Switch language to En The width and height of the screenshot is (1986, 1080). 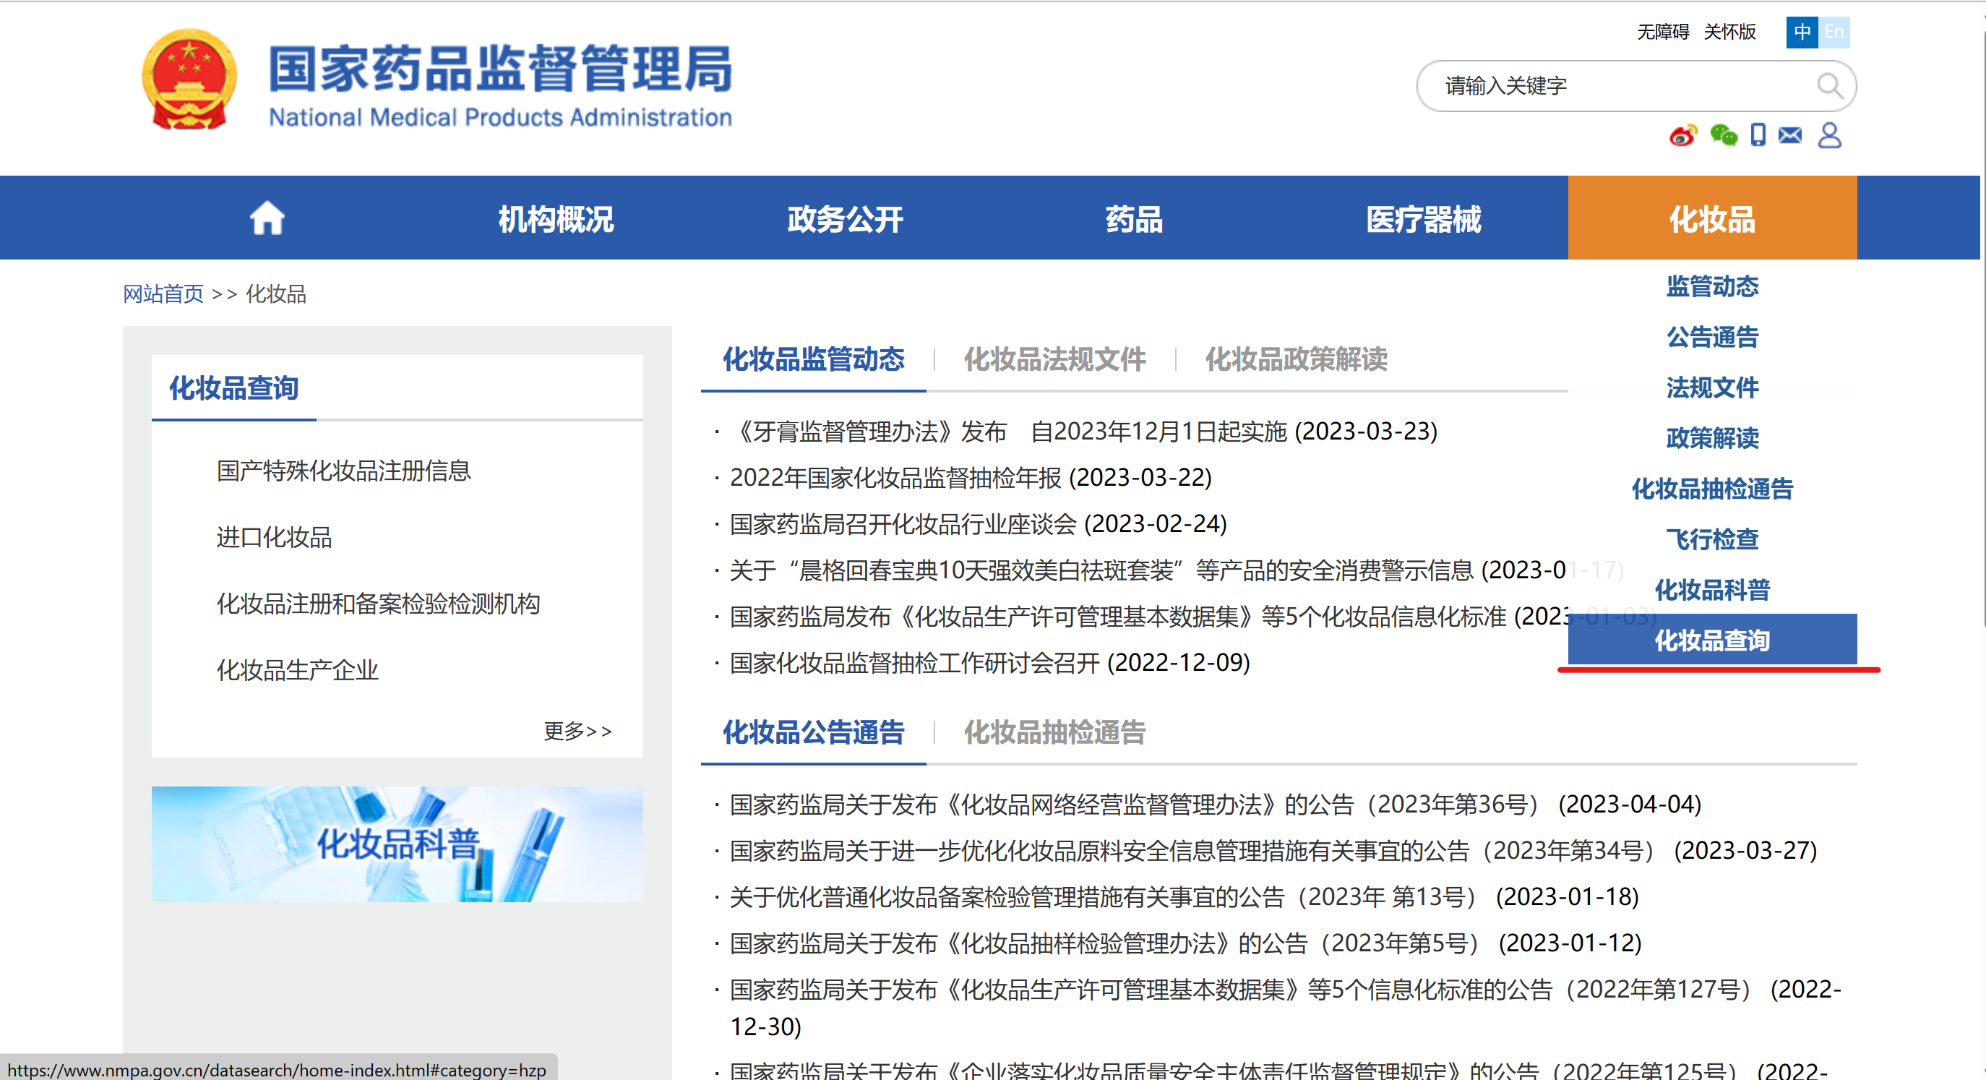point(1834,33)
